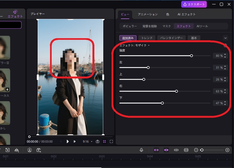
Task: Open the AIツール sub-tab
Action: [x=202, y=26]
